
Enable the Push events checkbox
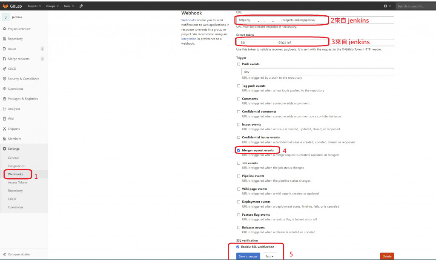[238, 64]
